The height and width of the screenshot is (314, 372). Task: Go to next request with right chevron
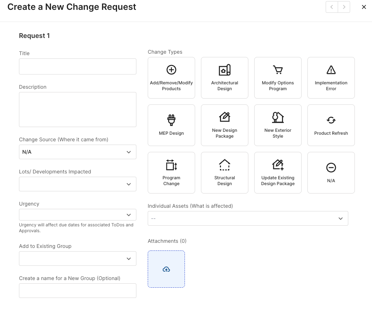click(x=344, y=7)
